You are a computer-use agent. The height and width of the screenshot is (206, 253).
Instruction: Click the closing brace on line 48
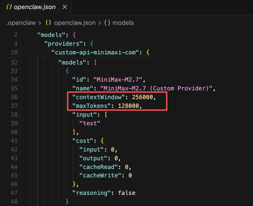67,202
